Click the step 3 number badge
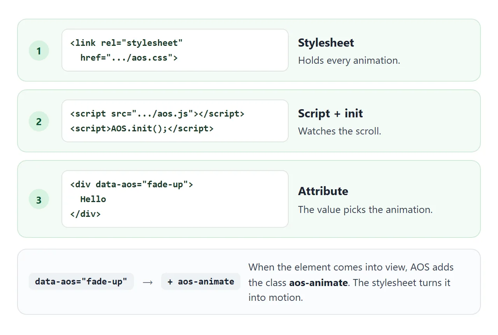This screenshot has height=335, width=498. pyautogui.click(x=39, y=200)
